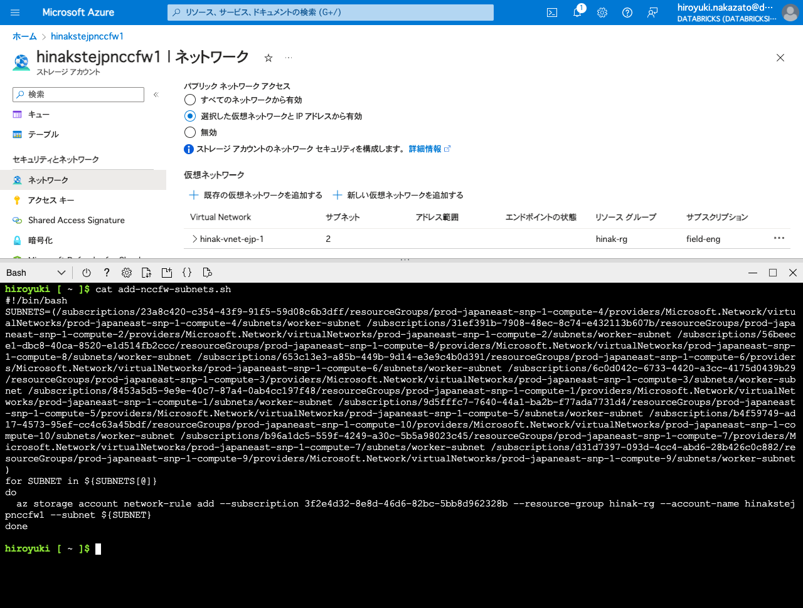This screenshot has height=608, width=803.
Task: Click the リソース グループ column header
Action: coord(625,218)
